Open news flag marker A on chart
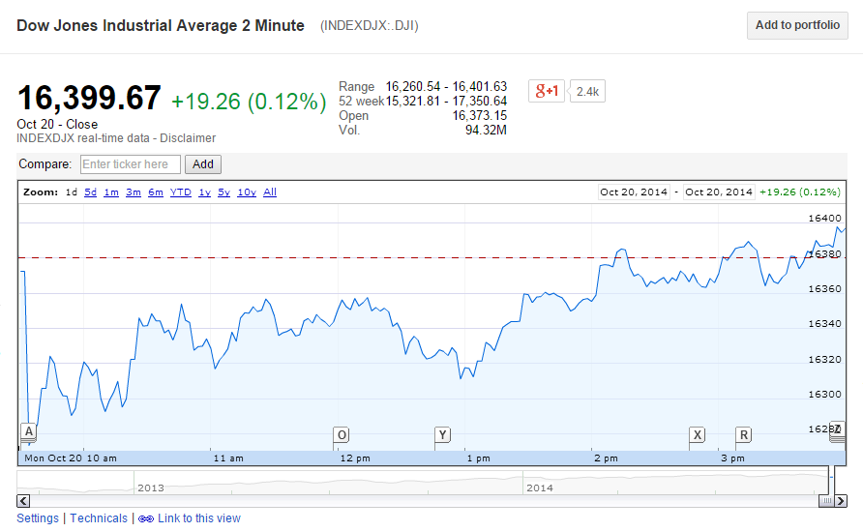This screenshot has height=532, width=863. tap(29, 431)
